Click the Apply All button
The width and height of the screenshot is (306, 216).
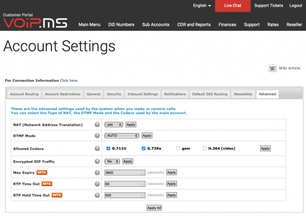(x=154, y=208)
